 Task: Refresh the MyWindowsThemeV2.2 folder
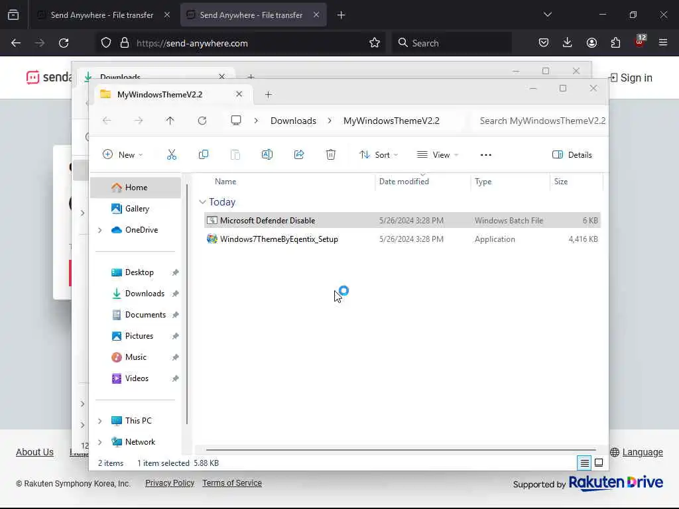[x=202, y=121]
